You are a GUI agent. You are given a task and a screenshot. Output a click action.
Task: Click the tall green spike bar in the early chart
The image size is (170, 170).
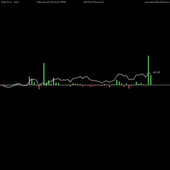pos(44,74)
